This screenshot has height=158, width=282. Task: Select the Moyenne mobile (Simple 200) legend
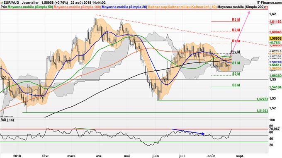click(x=241, y=7)
